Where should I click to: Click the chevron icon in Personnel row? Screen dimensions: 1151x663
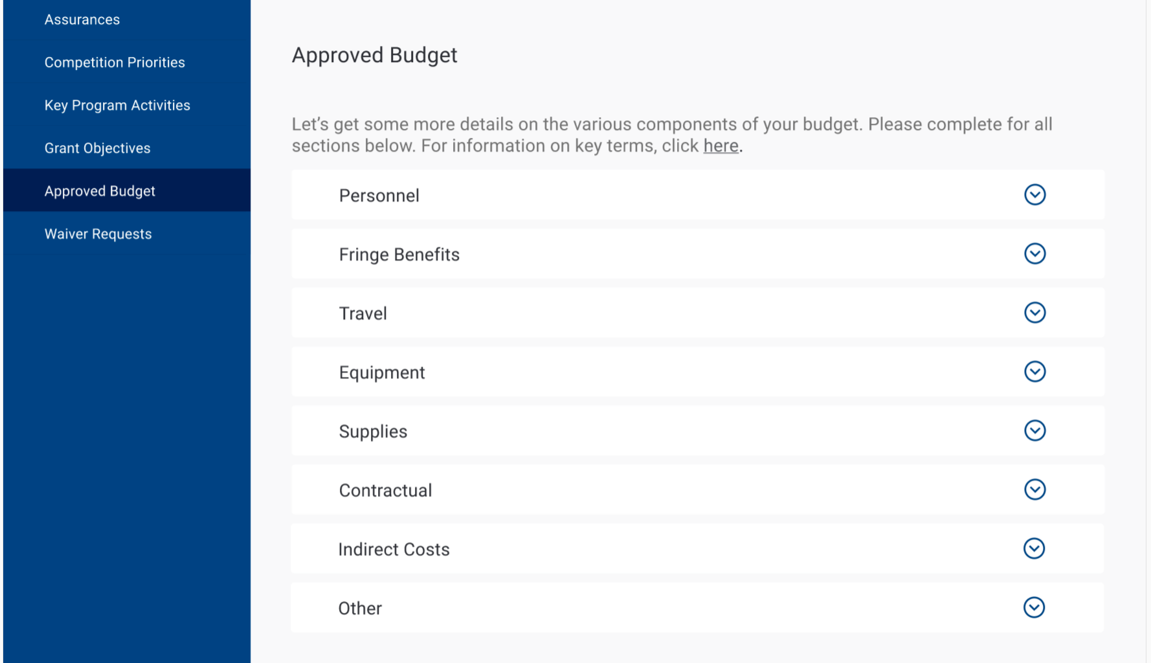pyautogui.click(x=1034, y=195)
